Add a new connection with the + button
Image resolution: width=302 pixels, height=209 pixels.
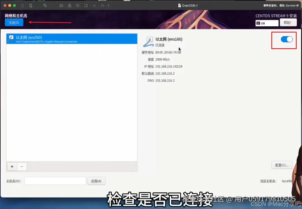click(x=12, y=166)
